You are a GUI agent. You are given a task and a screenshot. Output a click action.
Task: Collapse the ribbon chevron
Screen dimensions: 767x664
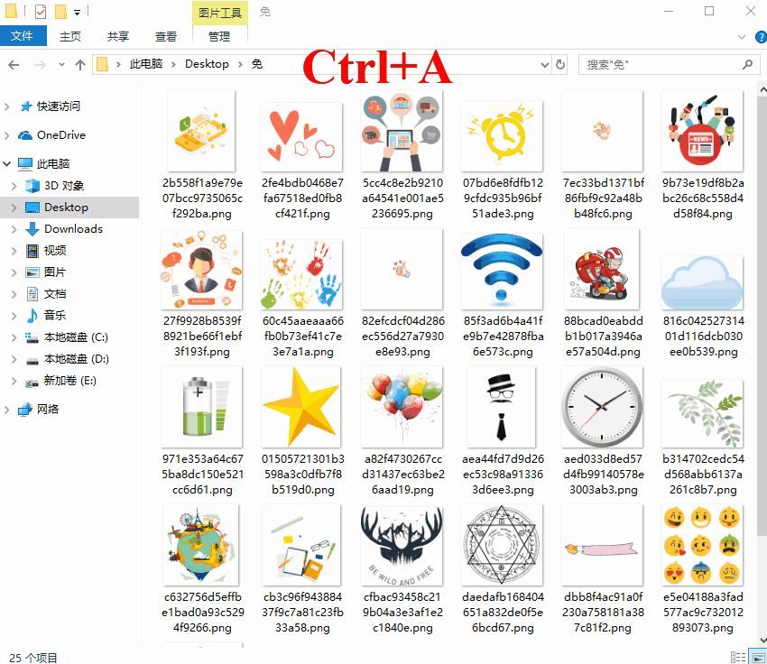coord(740,37)
